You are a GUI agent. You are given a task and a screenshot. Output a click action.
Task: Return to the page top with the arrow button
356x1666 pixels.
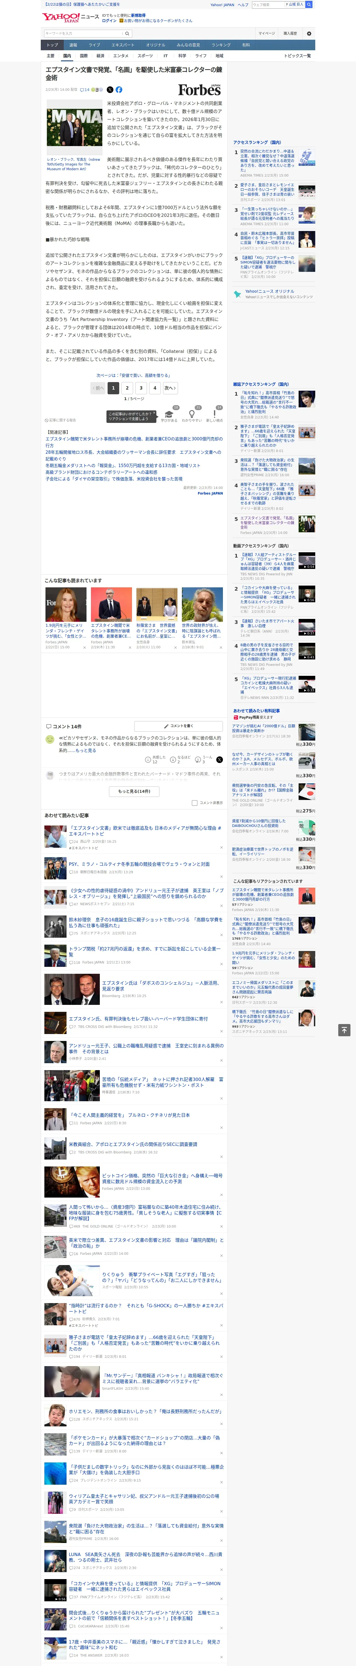(344, 1030)
